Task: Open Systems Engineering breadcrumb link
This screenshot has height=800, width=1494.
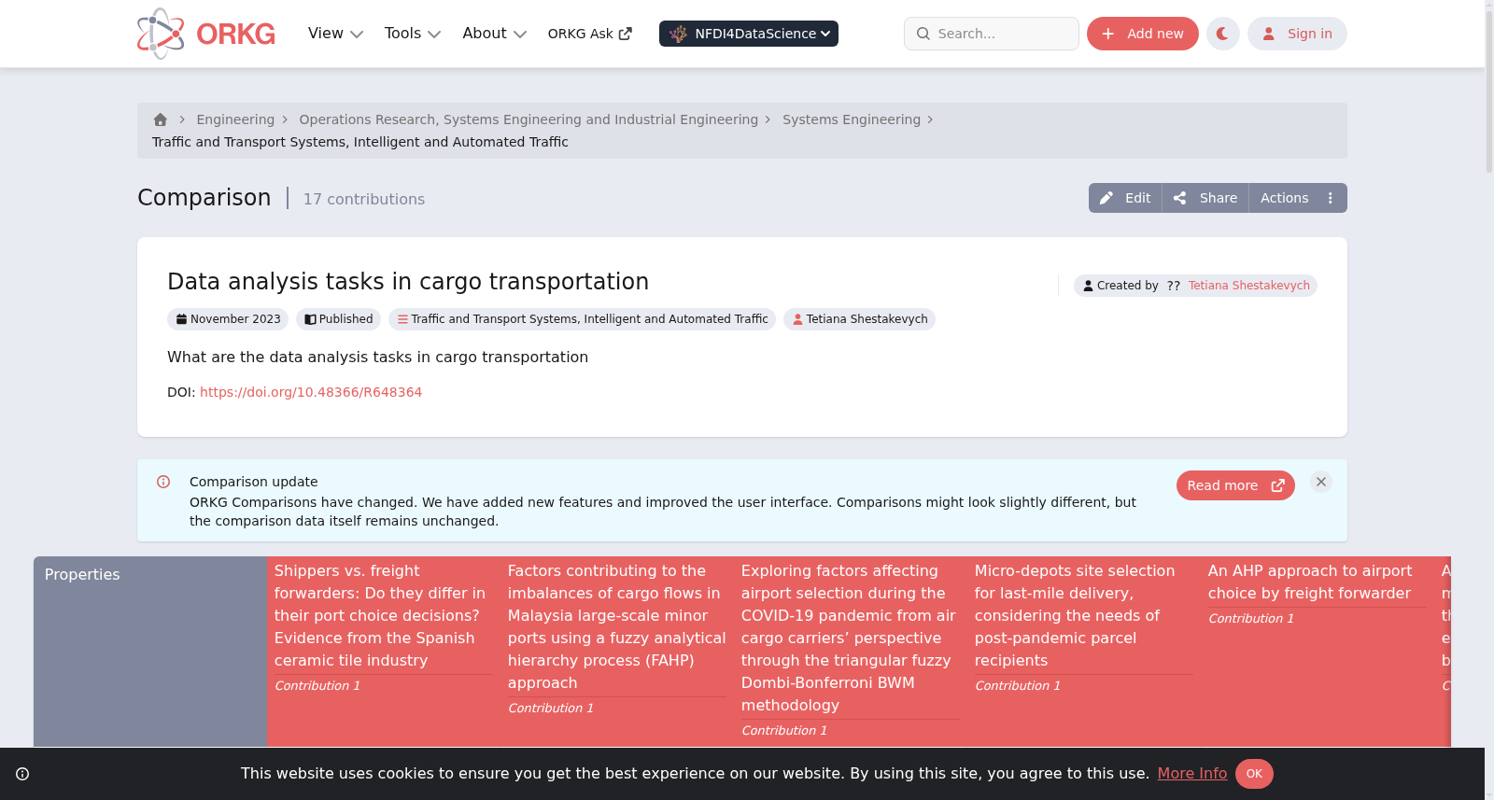Action: tap(852, 119)
